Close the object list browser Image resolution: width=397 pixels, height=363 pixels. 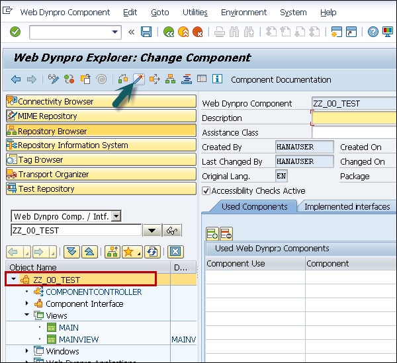coord(175,251)
